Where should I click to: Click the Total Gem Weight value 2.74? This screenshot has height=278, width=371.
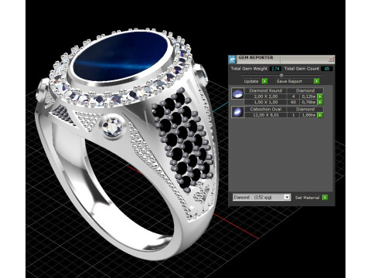(275, 69)
